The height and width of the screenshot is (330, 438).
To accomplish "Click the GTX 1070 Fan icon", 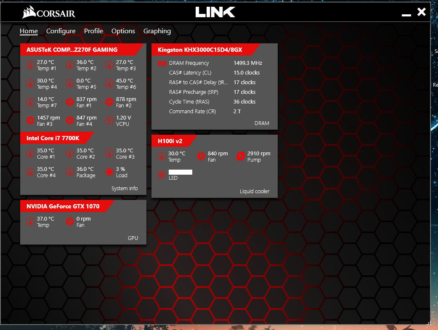I will (x=69, y=221).
